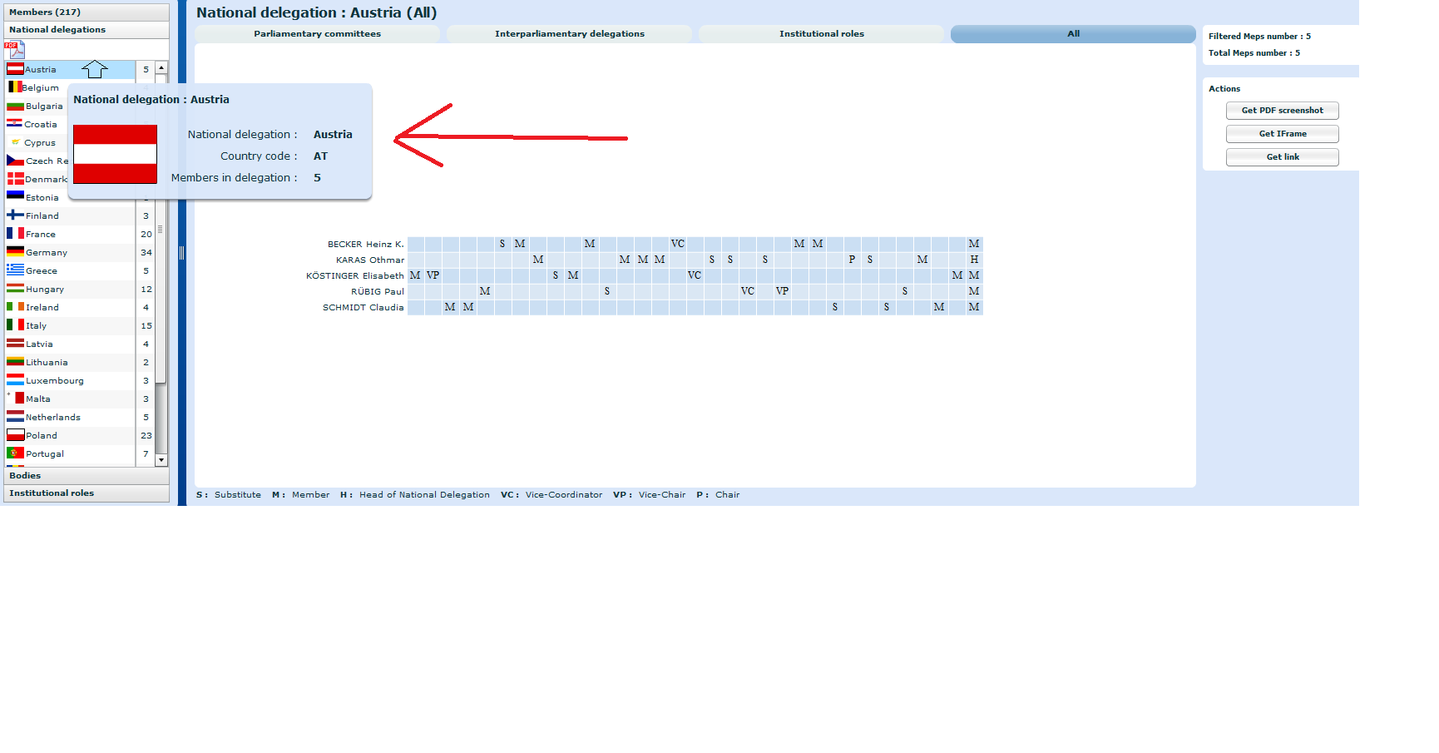Click the Italy flag icon
Viewport: 1439px width, 753px height.
pyautogui.click(x=15, y=325)
